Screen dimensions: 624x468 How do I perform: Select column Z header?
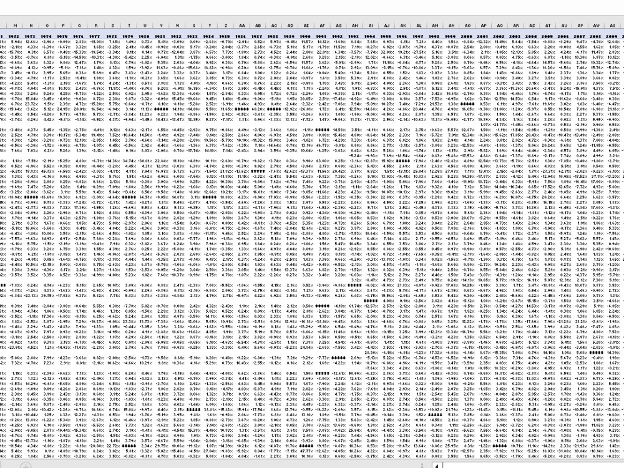pyautogui.click(x=226, y=26)
